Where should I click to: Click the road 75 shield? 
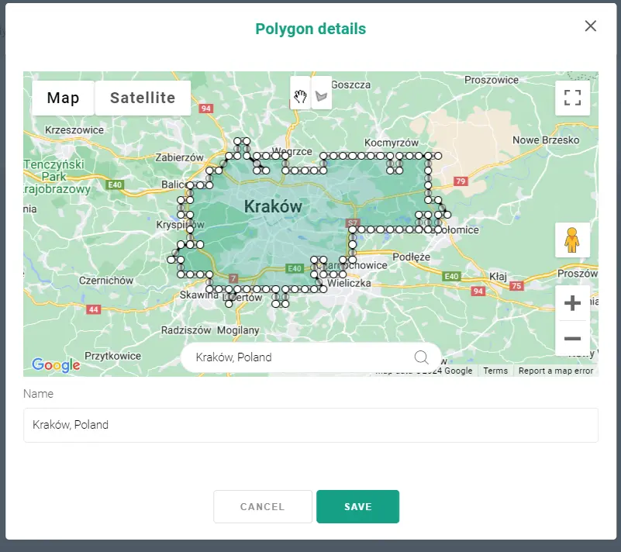[516, 286]
